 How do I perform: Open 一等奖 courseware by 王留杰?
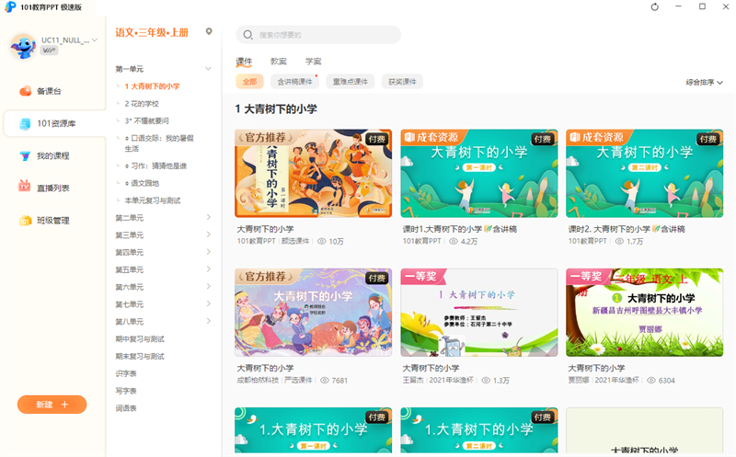[x=479, y=313]
